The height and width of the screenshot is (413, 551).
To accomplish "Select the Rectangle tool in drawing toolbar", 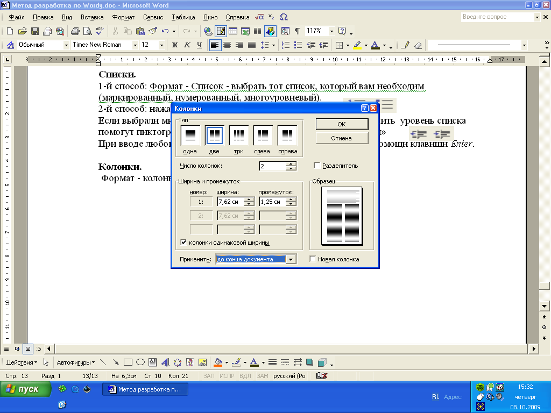I will click(x=128, y=362).
